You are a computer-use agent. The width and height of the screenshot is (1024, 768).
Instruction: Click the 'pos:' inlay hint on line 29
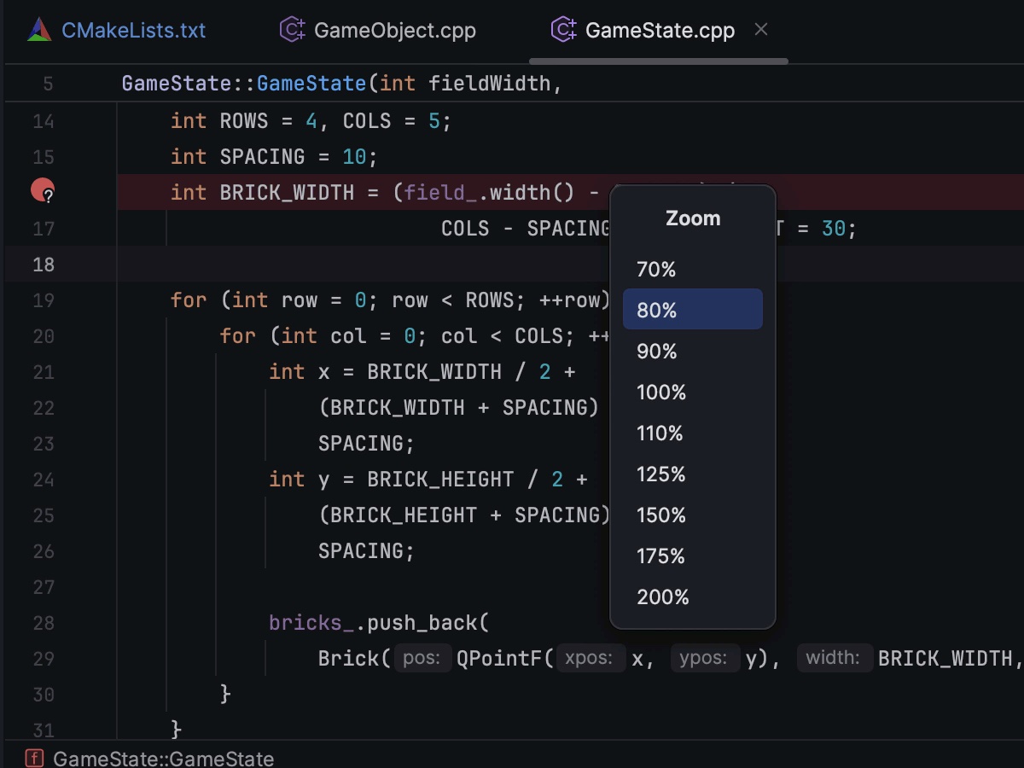tap(422, 658)
